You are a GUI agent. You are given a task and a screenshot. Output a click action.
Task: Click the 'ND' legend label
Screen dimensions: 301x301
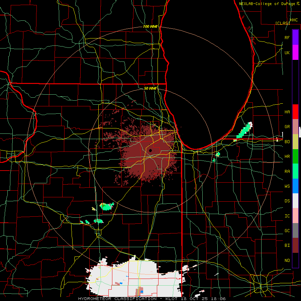coord(287,261)
